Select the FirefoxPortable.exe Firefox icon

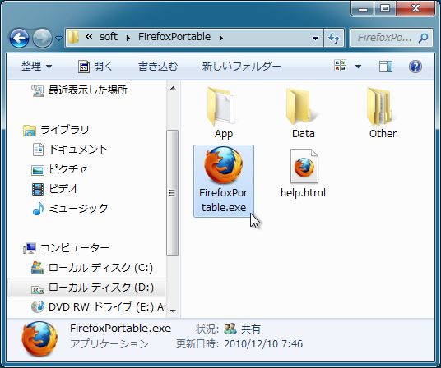tap(224, 165)
